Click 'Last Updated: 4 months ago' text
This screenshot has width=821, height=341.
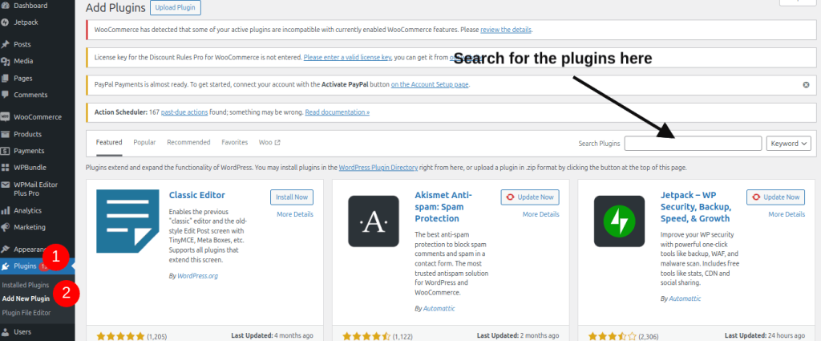coord(273,335)
